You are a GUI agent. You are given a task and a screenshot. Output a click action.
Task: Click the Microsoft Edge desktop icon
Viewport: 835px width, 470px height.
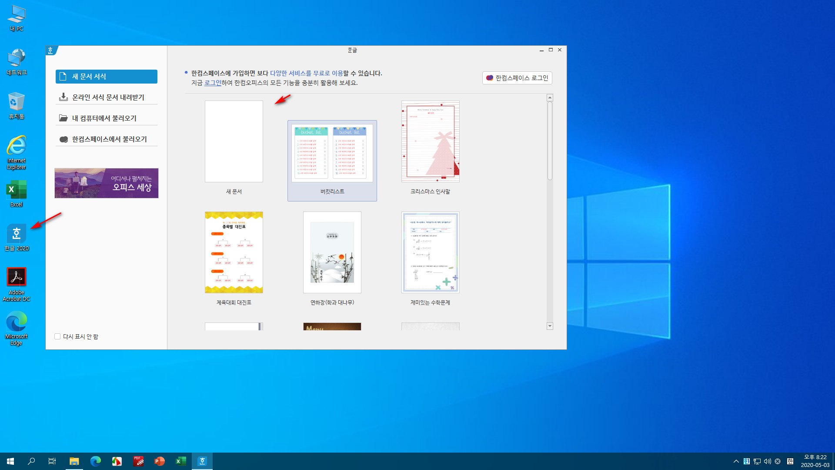click(x=17, y=329)
